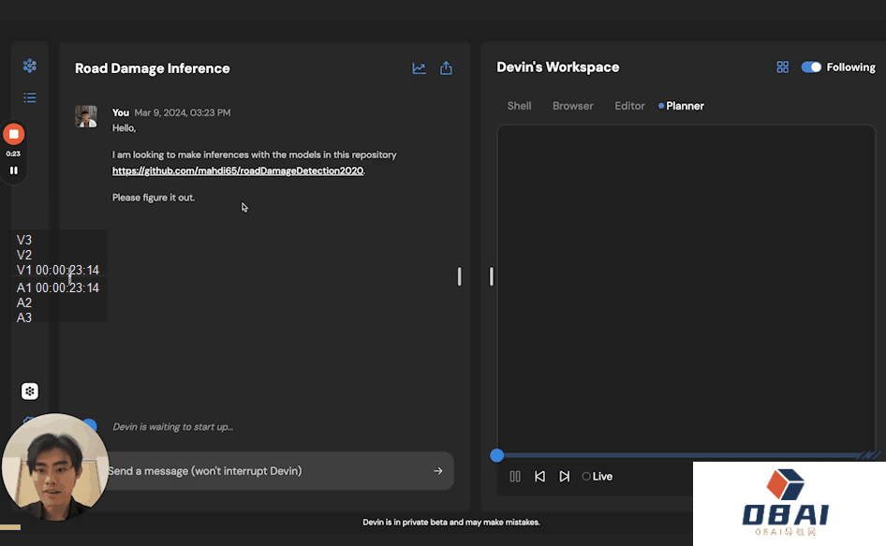Screen dimensions: 886x546
Task: Skip to next step in timeline
Action: pos(564,477)
